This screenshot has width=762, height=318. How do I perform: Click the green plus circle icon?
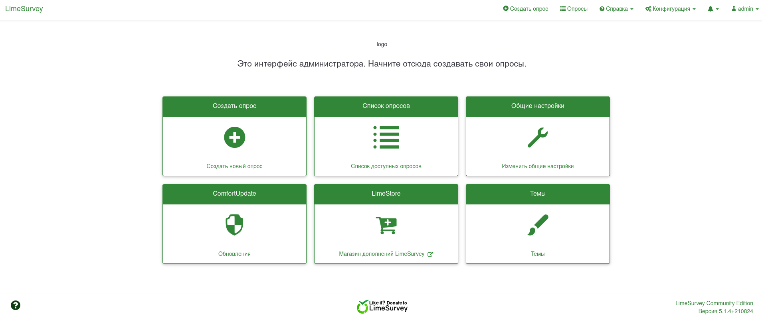(x=234, y=137)
